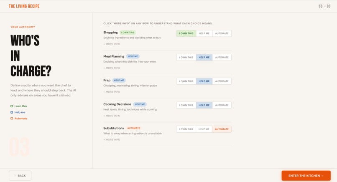The image size is (337, 182).
Task: Click the blue Help me legend square
Action: pos(12,112)
